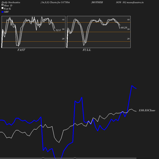Image resolution: width=159 pixels, height=159 pixels.
Task: Click the blue OBV line peak at right
Action: (x=132, y=86)
